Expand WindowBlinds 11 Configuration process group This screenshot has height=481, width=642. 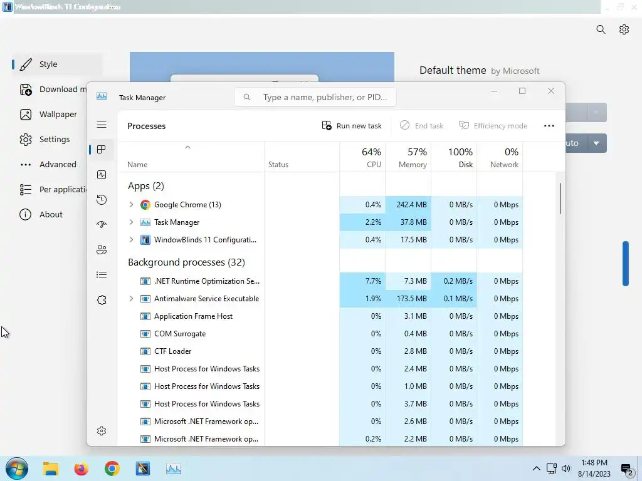(x=131, y=240)
